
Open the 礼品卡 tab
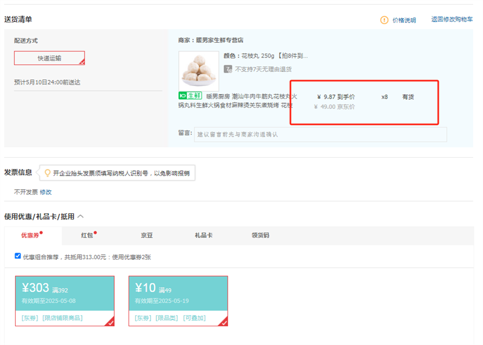(203, 236)
